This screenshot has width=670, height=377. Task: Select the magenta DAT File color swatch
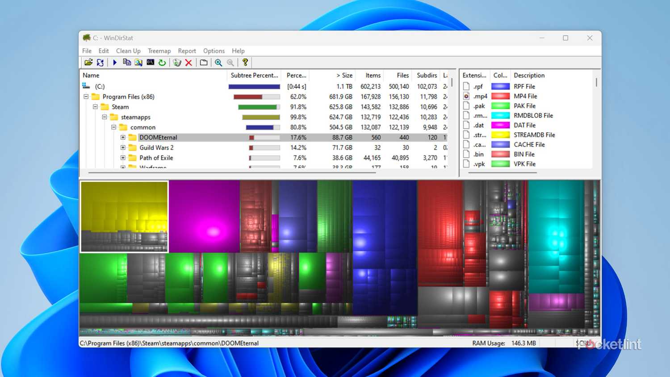(500, 125)
